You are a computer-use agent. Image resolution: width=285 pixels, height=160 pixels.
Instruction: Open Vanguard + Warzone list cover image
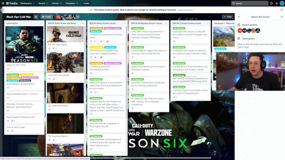tap(224, 36)
